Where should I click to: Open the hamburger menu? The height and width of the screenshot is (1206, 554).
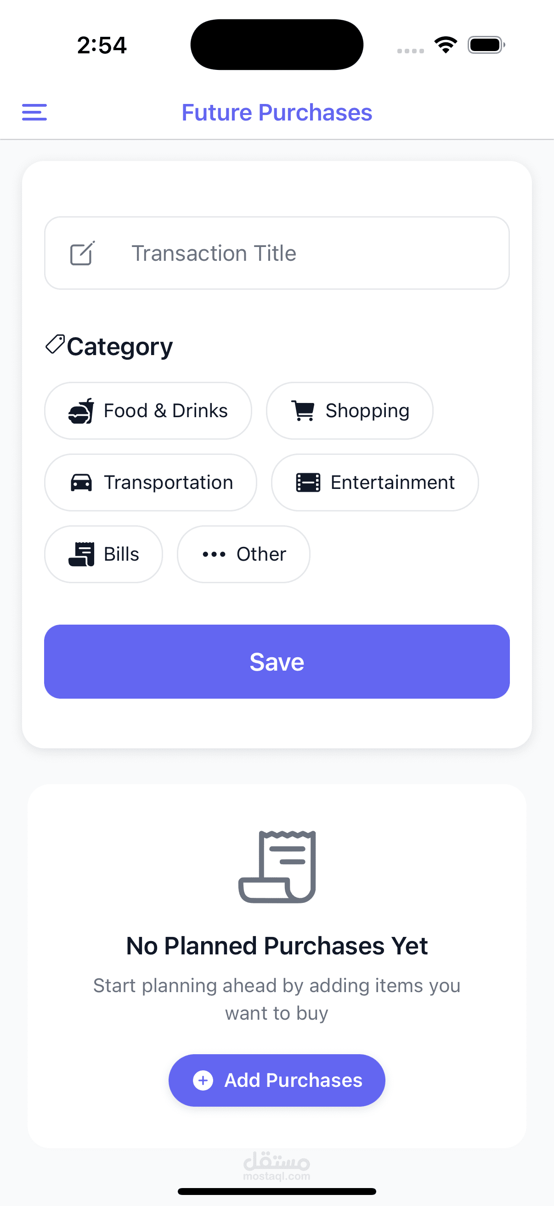(x=34, y=112)
